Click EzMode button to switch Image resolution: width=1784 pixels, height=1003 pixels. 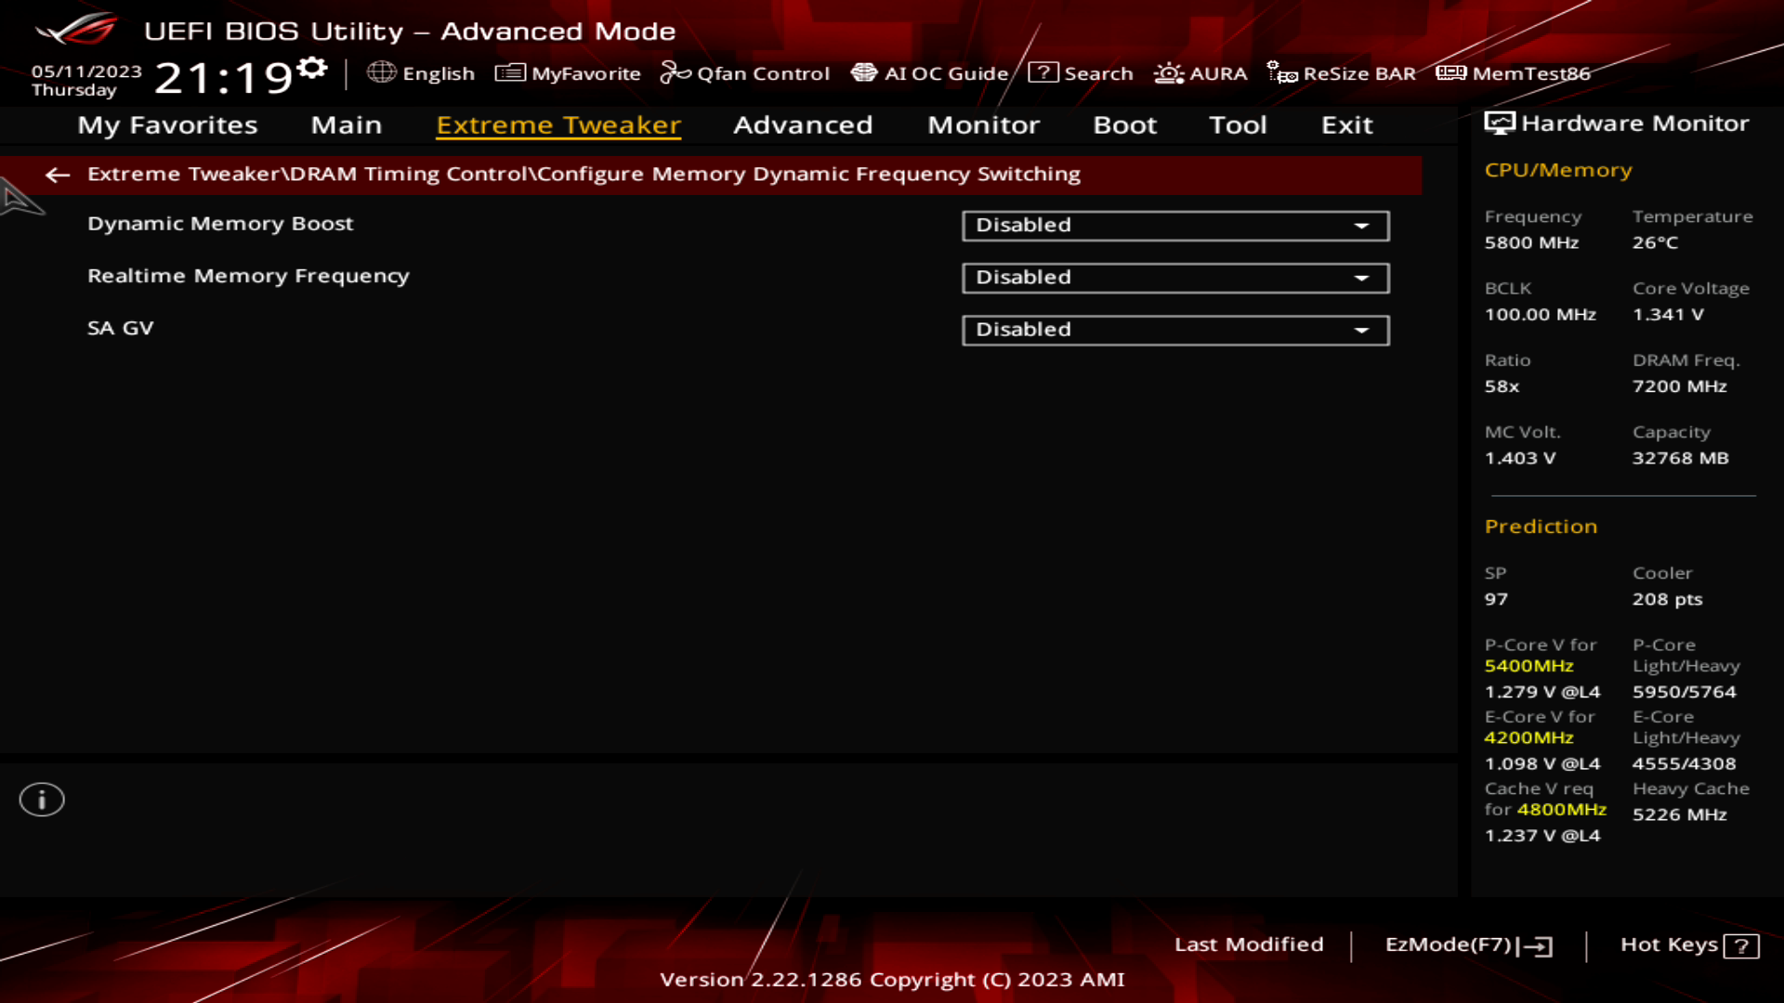pyautogui.click(x=1468, y=943)
